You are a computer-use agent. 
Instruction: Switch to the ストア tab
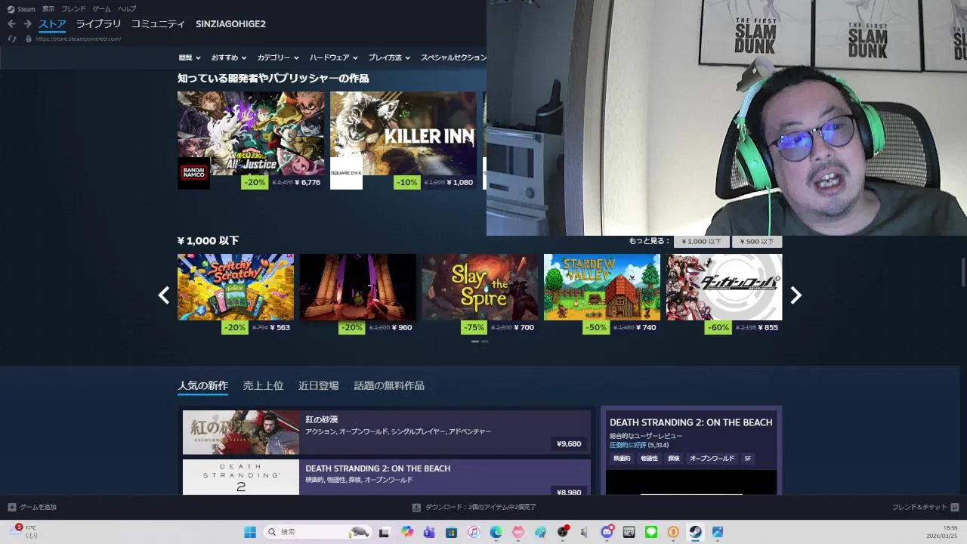53,24
